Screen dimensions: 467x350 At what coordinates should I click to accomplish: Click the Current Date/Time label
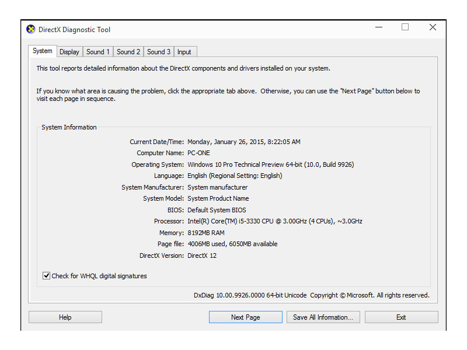[x=156, y=142]
